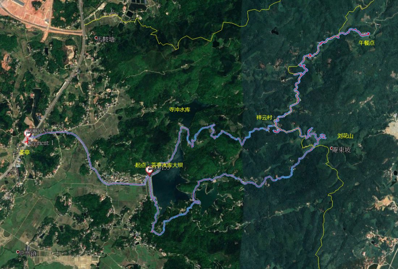Click the 馬鞍塘 place name text
Screen dimensions: 398x269
pyautogui.click(x=106, y=39)
